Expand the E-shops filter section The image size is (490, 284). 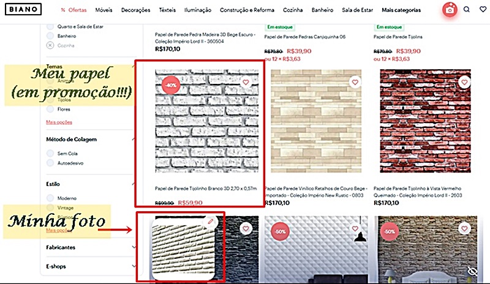pyautogui.click(x=91, y=266)
